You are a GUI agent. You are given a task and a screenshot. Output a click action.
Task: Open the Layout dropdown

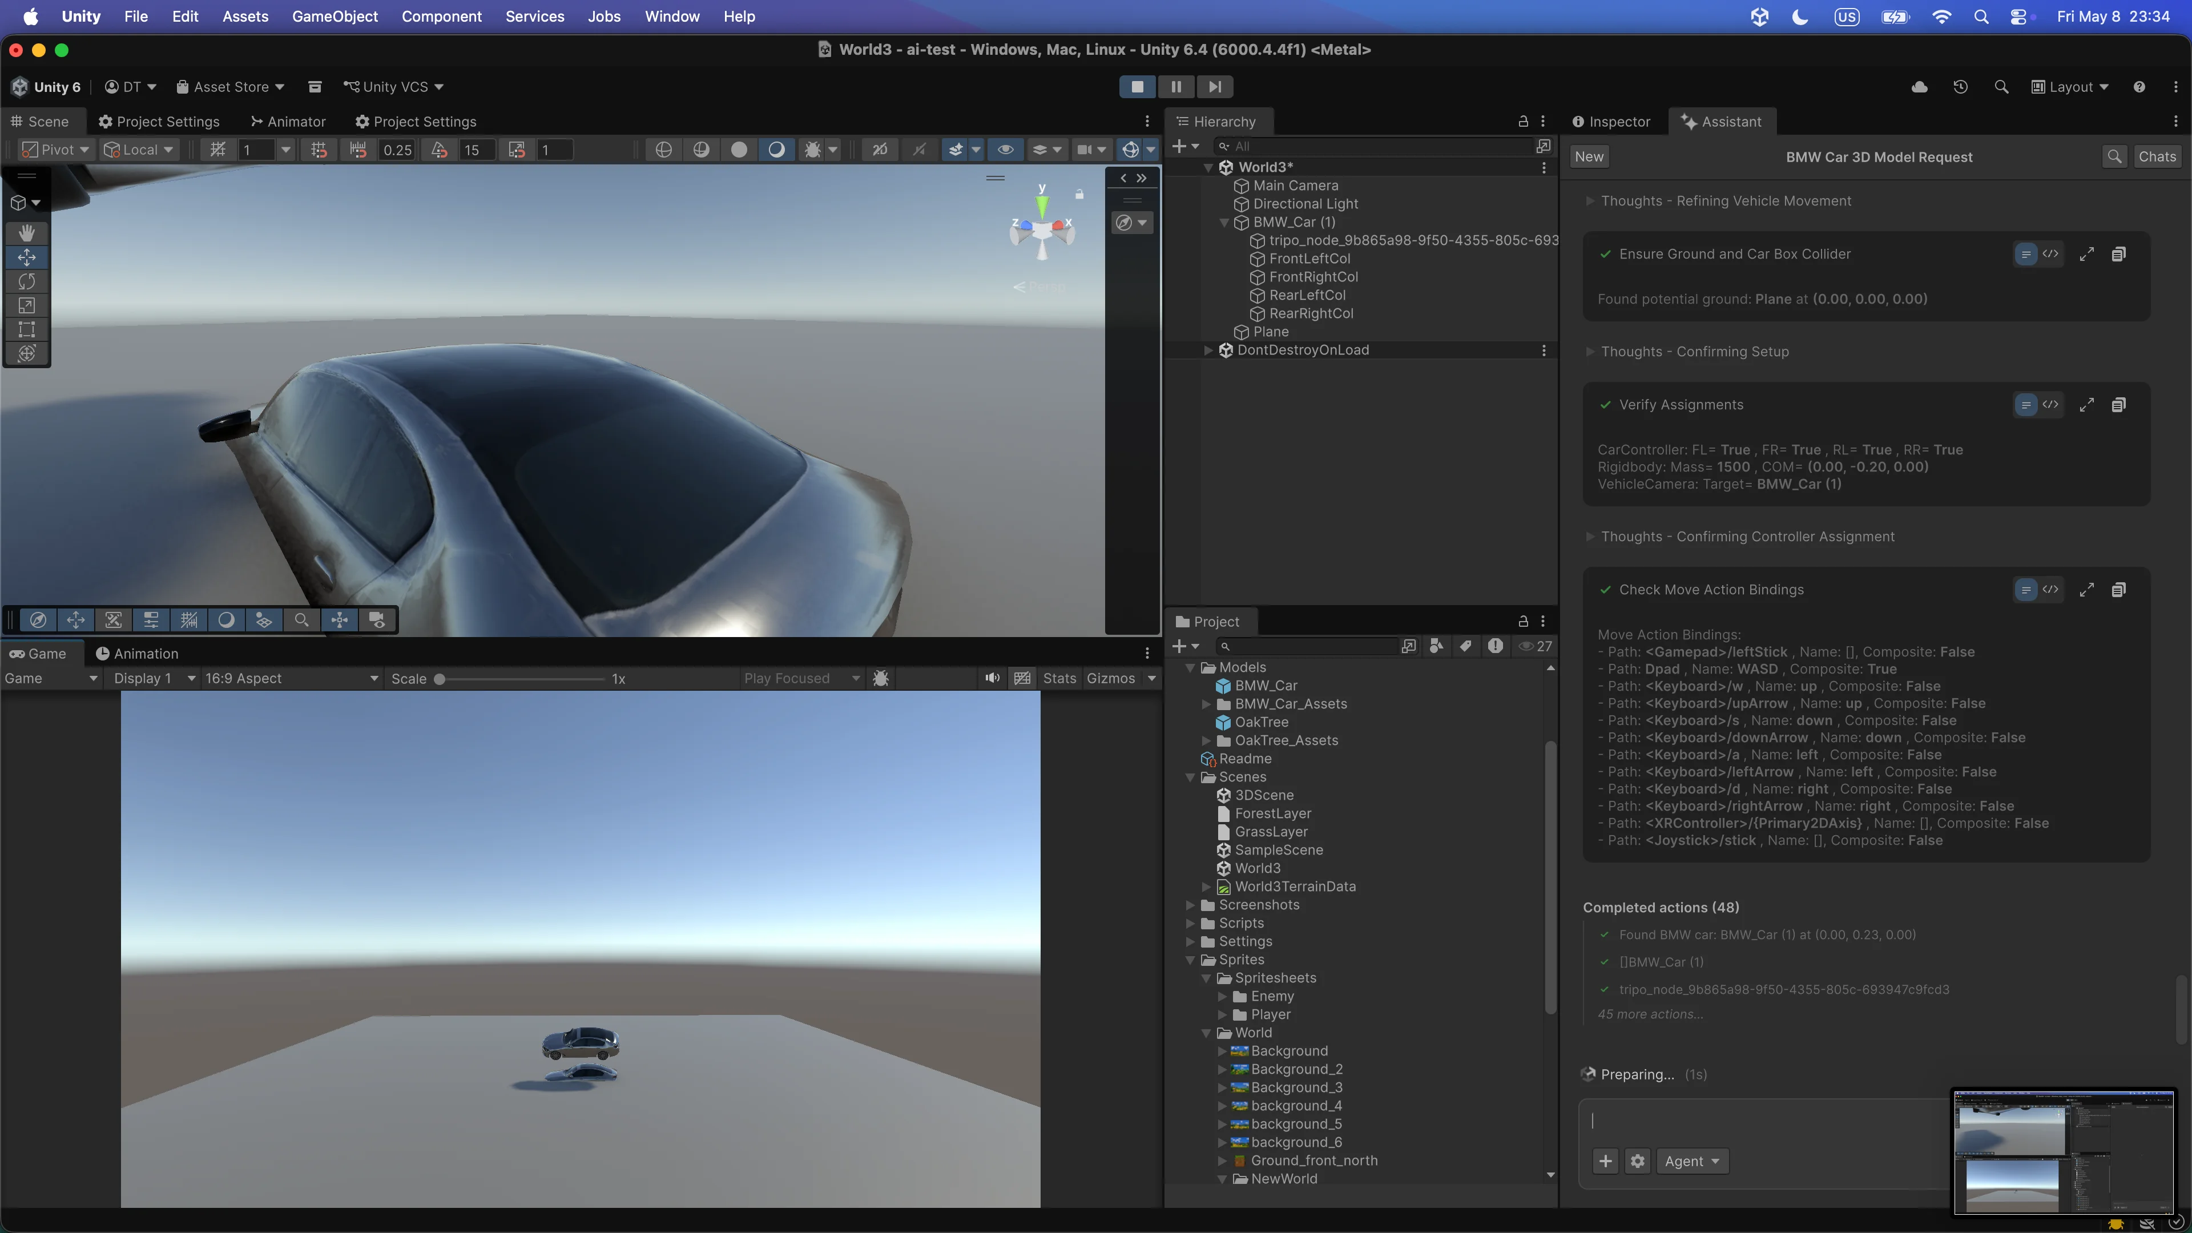[2070, 87]
